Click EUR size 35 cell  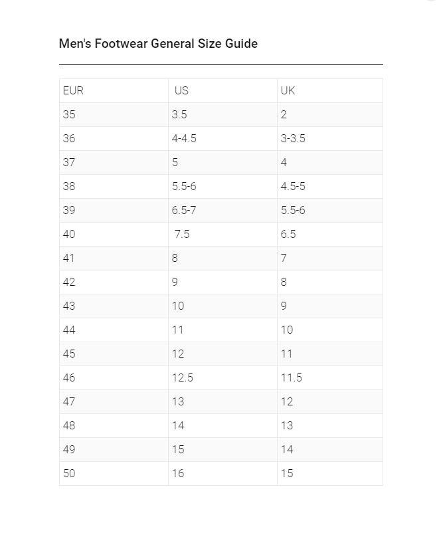[69, 115]
